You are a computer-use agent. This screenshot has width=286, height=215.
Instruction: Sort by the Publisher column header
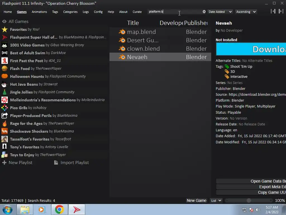pos(196,23)
